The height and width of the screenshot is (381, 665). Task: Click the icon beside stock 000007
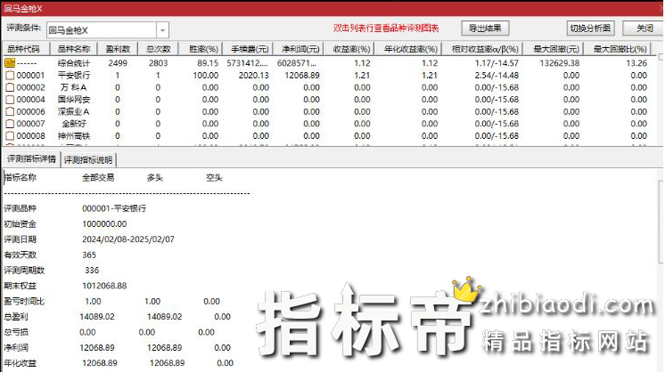coord(10,124)
